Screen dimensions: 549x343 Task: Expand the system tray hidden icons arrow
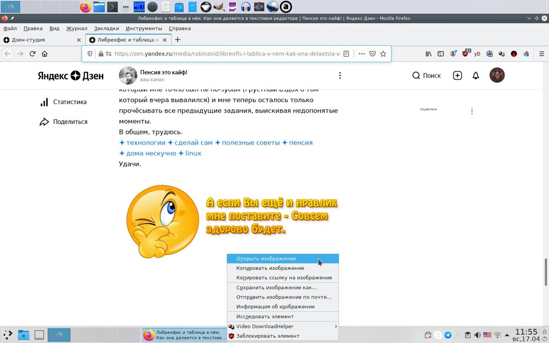click(507, 335)
